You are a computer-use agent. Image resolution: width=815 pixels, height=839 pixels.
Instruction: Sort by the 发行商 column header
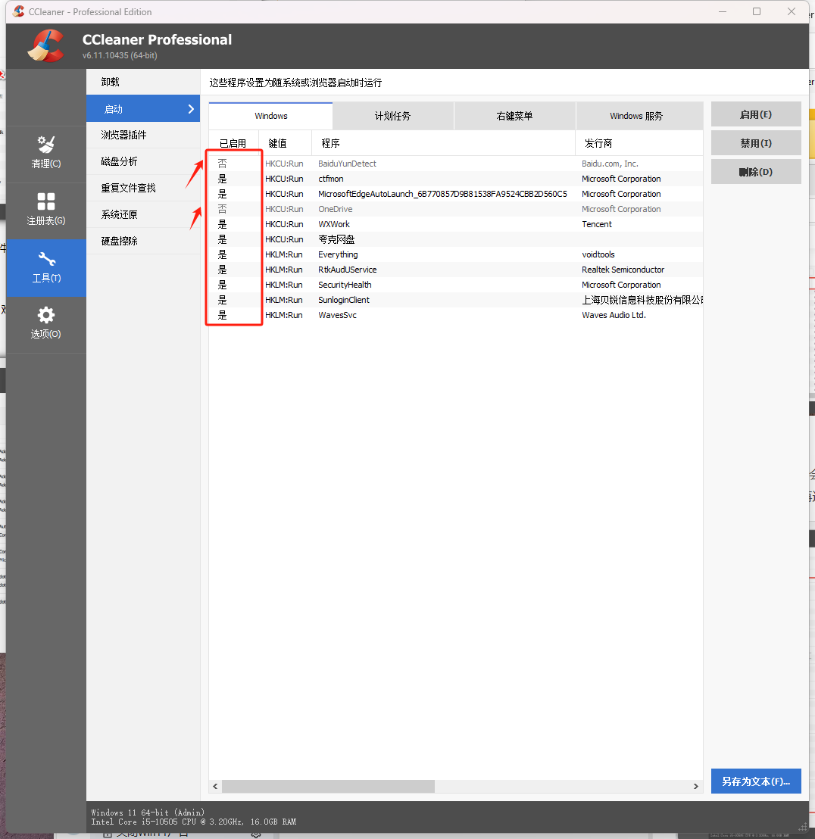[639, 143]
